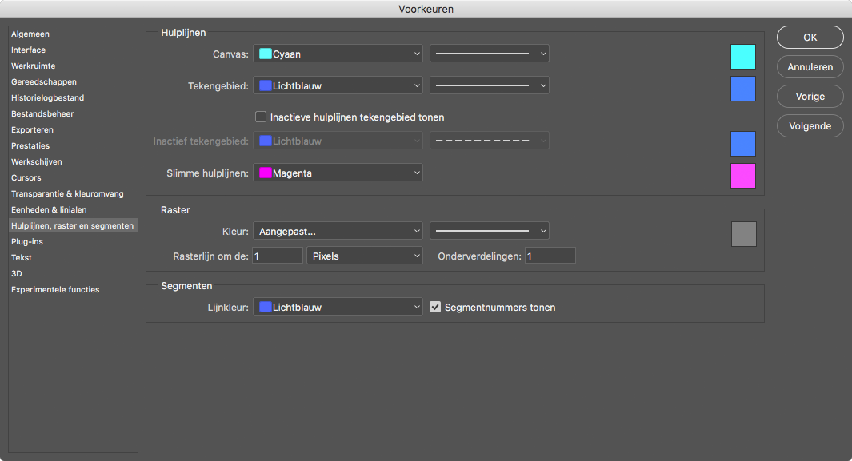Switch to Experimentele functies section
The height and width of the screenshot is (461, 852).
coord(55,290)
